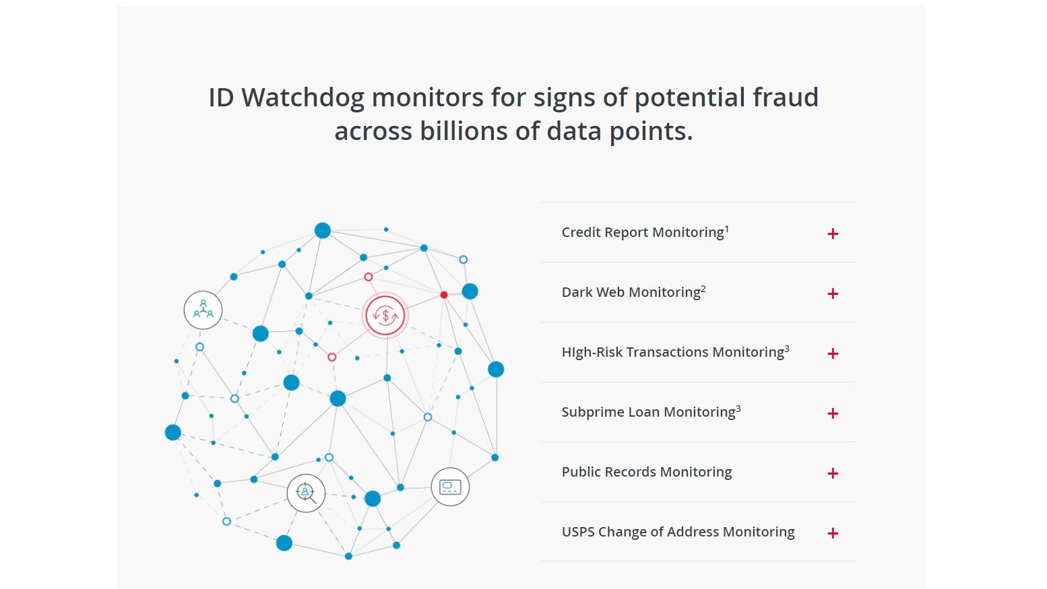
Task: Click the red dollar exchange icon
Action: point(385,315)
